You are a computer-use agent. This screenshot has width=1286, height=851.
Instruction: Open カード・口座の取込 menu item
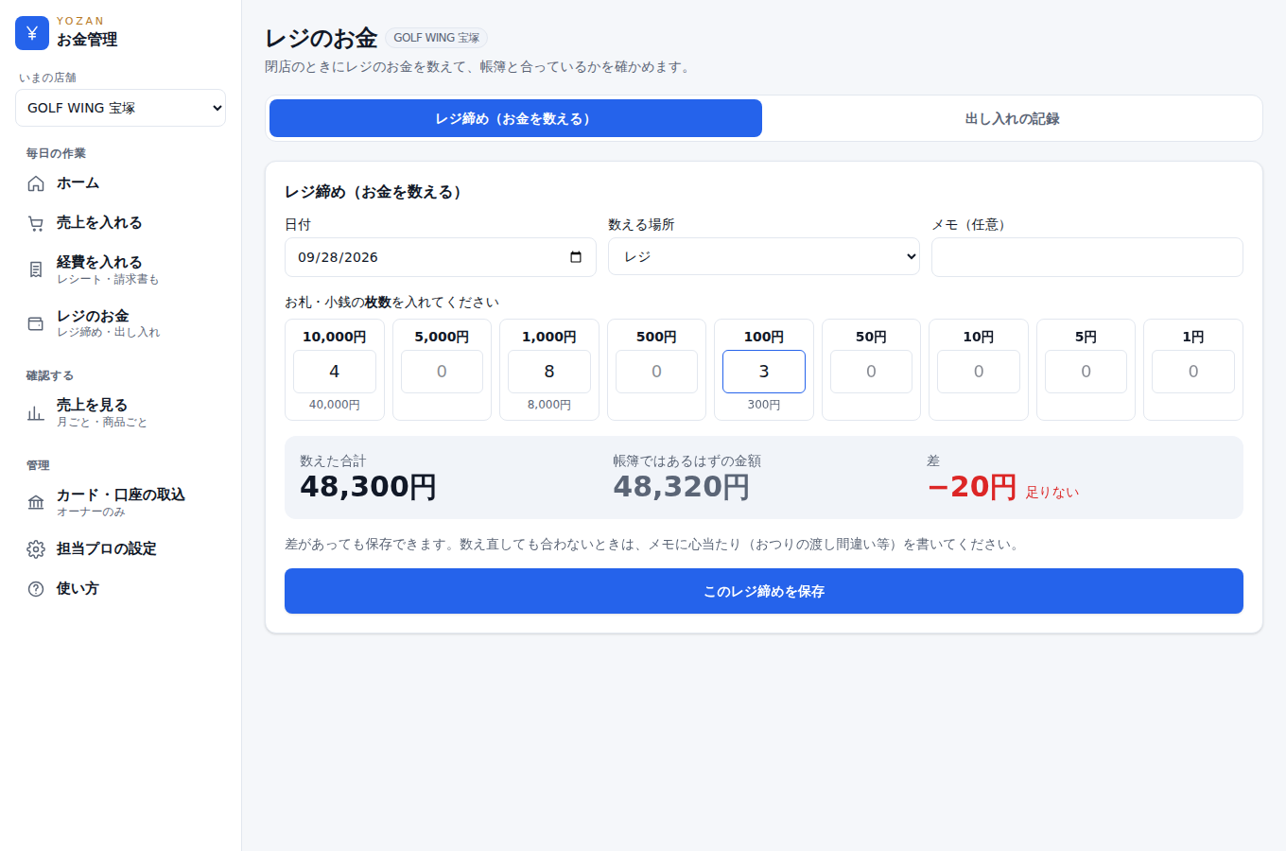coord(121,502)
